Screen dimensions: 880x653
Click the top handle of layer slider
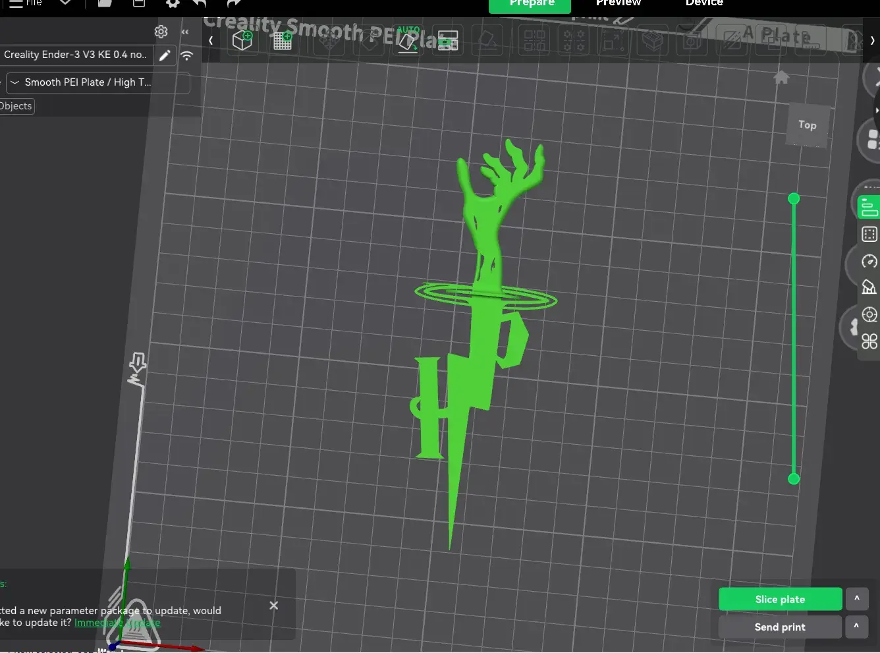[794, 198]
